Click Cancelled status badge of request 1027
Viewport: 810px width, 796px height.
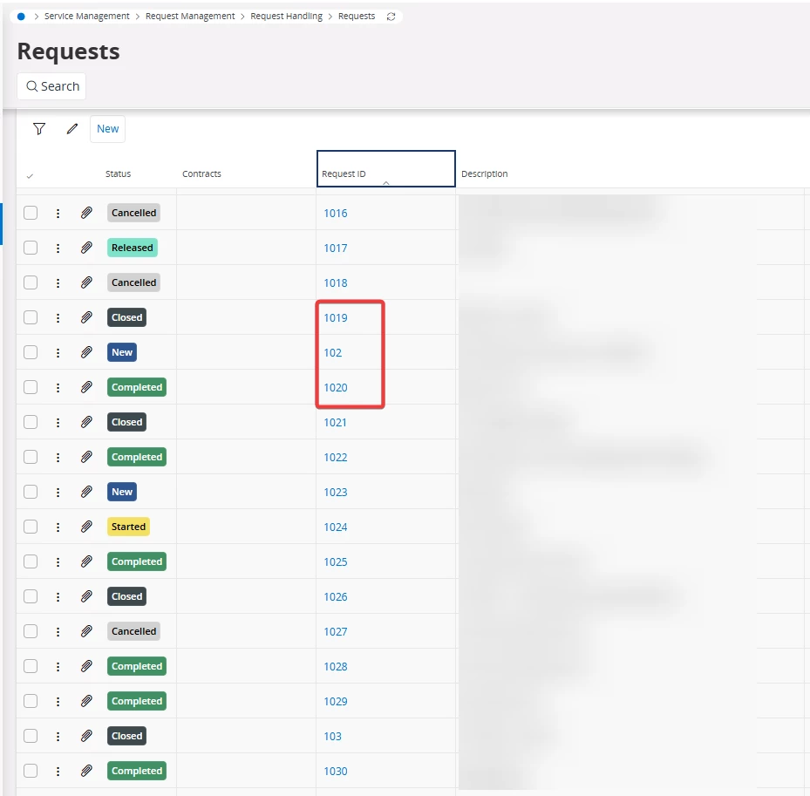[133, 631]
